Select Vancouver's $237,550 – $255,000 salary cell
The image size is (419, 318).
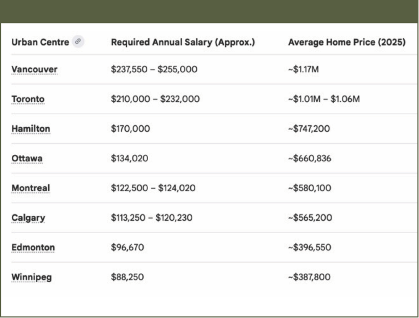point(154,70)
